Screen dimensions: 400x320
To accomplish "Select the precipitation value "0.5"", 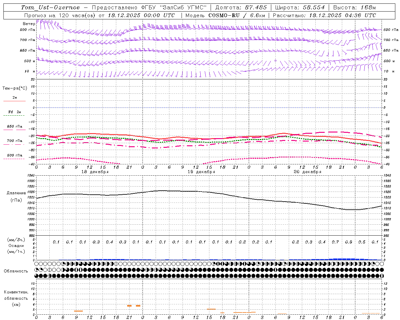I will [362, 242].
